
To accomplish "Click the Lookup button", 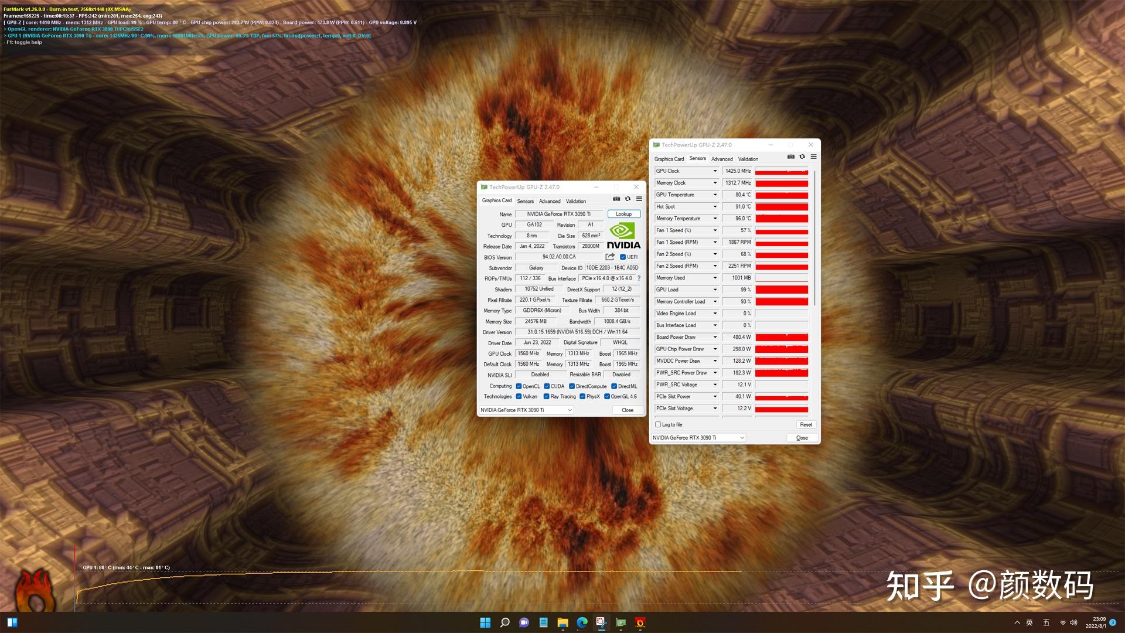I will [623, 214].
